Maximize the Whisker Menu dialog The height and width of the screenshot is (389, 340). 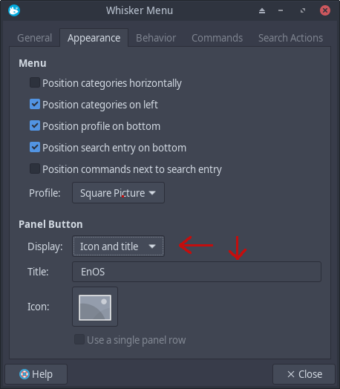coord(303,10)
